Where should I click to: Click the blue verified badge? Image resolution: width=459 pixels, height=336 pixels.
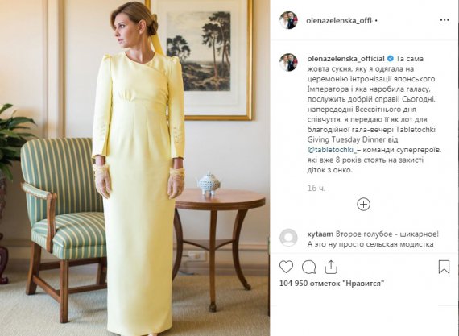[391, 59]
